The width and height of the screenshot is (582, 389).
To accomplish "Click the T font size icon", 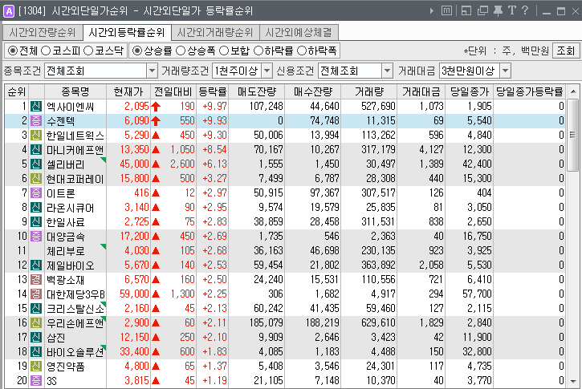I will [x=512, y=10].
